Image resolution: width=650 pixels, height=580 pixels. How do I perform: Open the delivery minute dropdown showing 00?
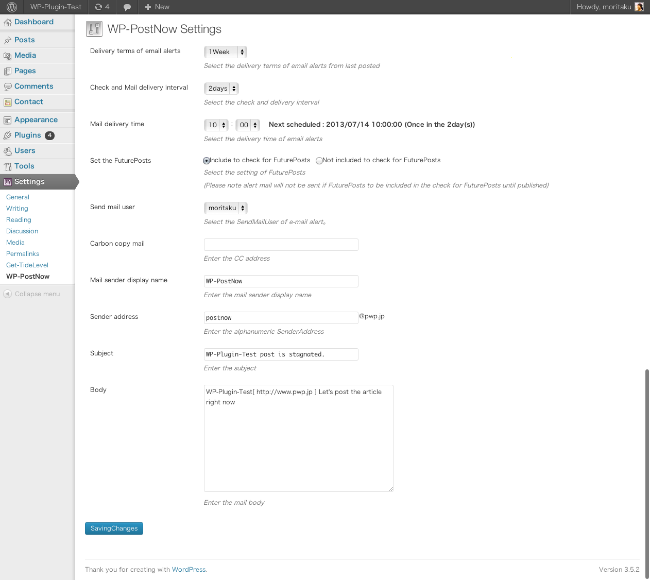248,125
